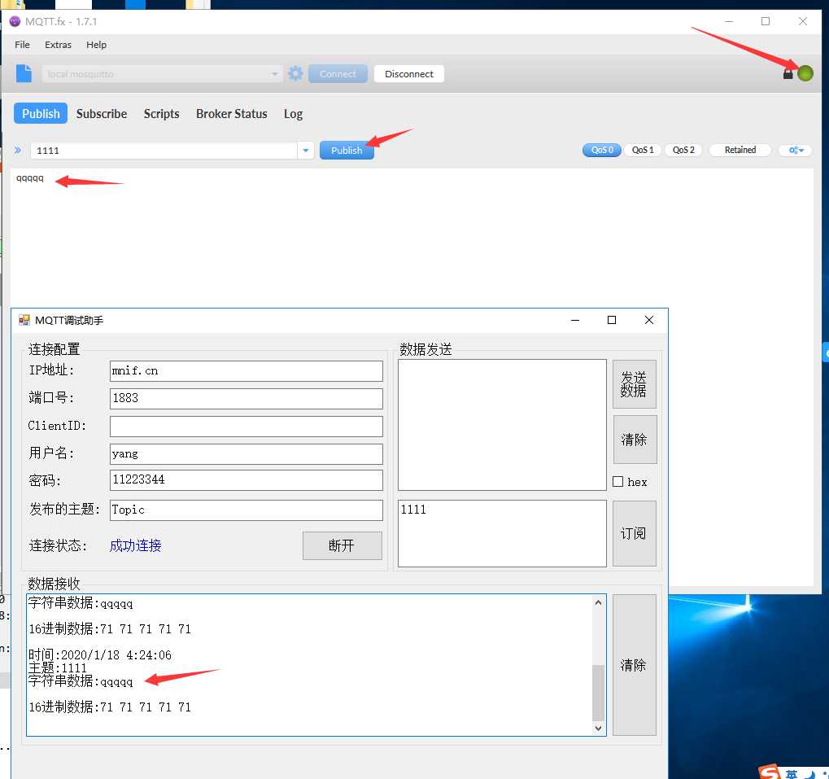Image resolution: width=829 pixels, height=779 pixels.
Task: Click 清除 button beside send data box
Action: coord(634,440)
